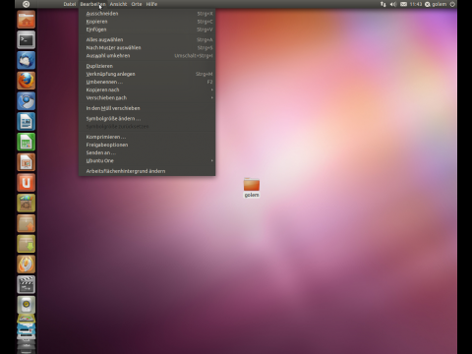Choose Kopieren from the menu
Image resolution: width=472 pixels, height=354 pixels.
[x=147, y=22]
